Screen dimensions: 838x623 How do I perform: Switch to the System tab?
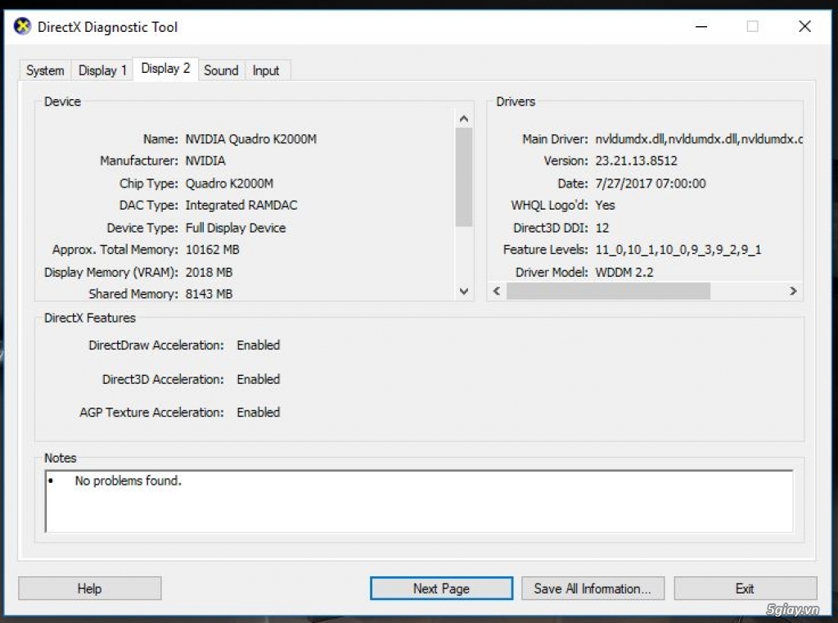(x=45, y=70)
